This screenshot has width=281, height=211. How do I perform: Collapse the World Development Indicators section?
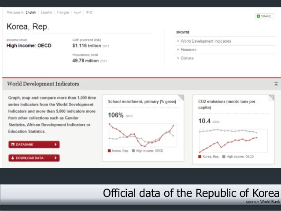coord(276,84)
